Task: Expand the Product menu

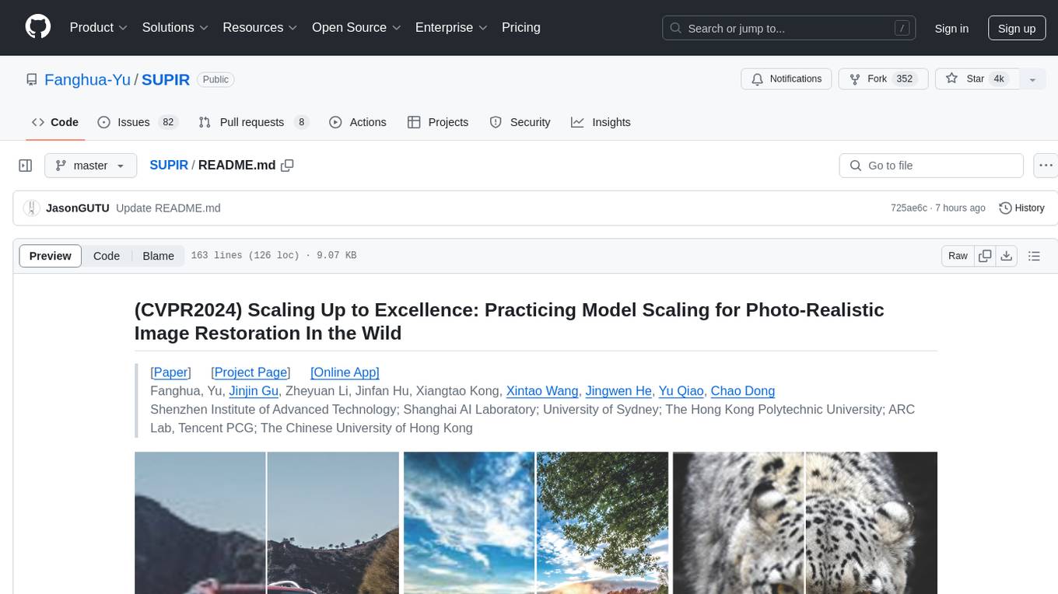Action: pos(99,27)
